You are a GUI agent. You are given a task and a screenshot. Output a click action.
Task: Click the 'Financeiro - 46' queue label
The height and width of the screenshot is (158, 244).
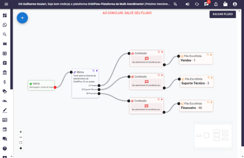click(191, 108)
